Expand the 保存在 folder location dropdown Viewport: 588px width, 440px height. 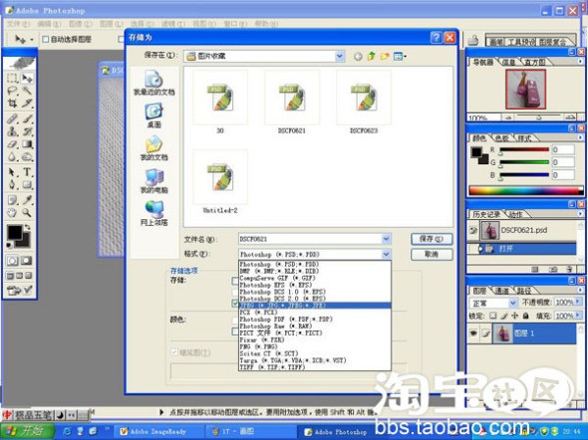(x=340, y=56)
